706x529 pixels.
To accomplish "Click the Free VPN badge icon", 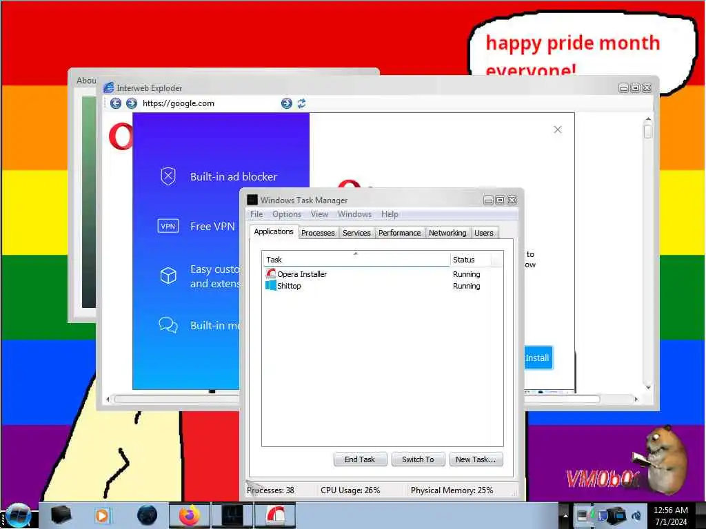I will [x=168, y=226].
